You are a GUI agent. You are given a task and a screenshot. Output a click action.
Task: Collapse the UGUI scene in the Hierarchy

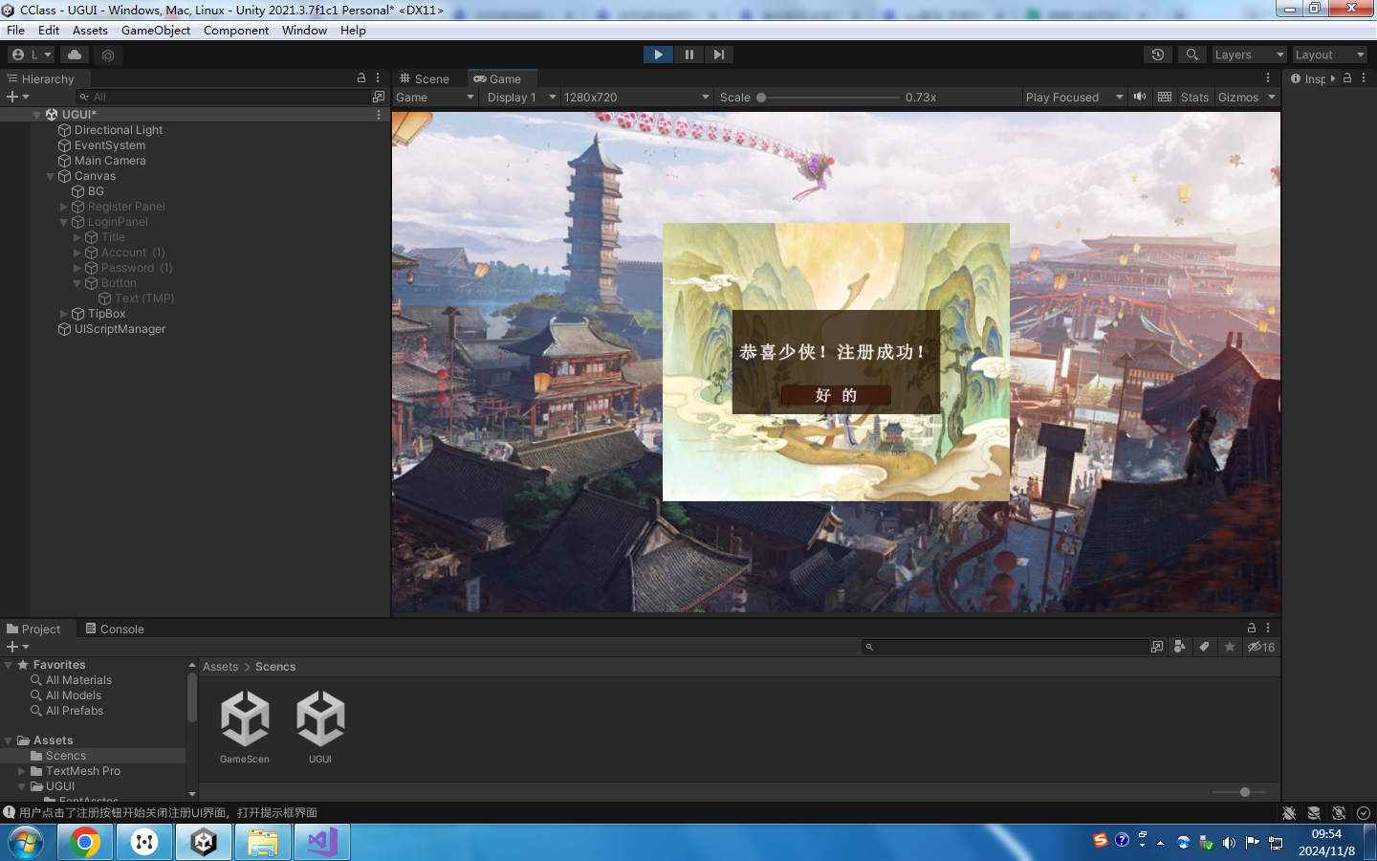[x=37, y=115]
